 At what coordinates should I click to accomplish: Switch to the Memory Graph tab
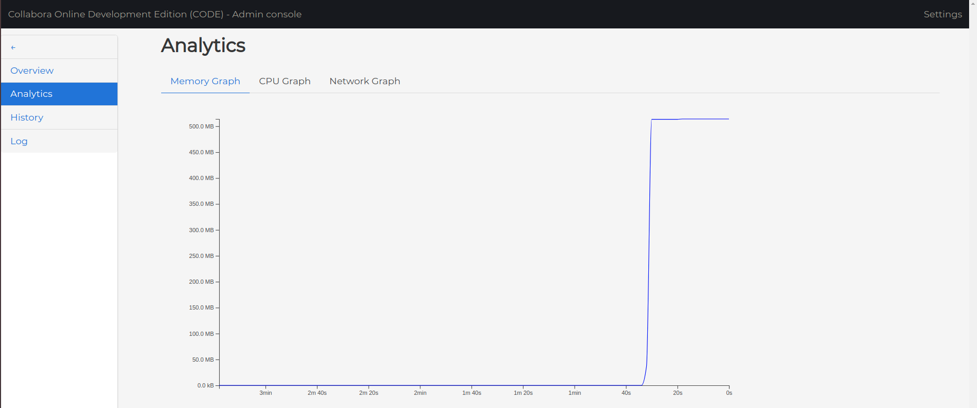[205, 81]
